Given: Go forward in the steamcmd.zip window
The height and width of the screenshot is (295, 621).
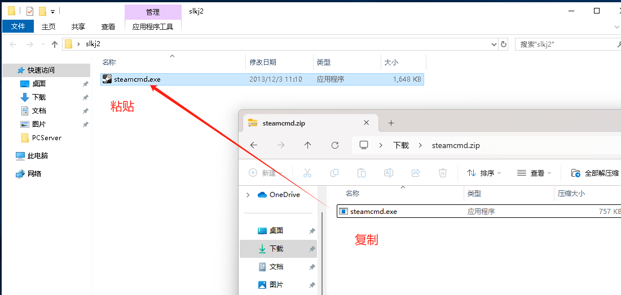Looking at the screenshot, I should (281, 145).
